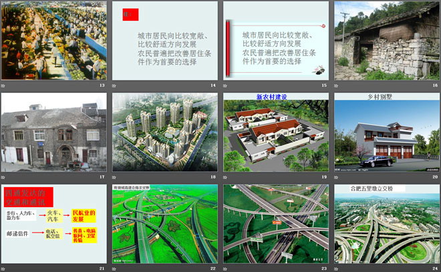Click slide number label 13

pos(102,86)
